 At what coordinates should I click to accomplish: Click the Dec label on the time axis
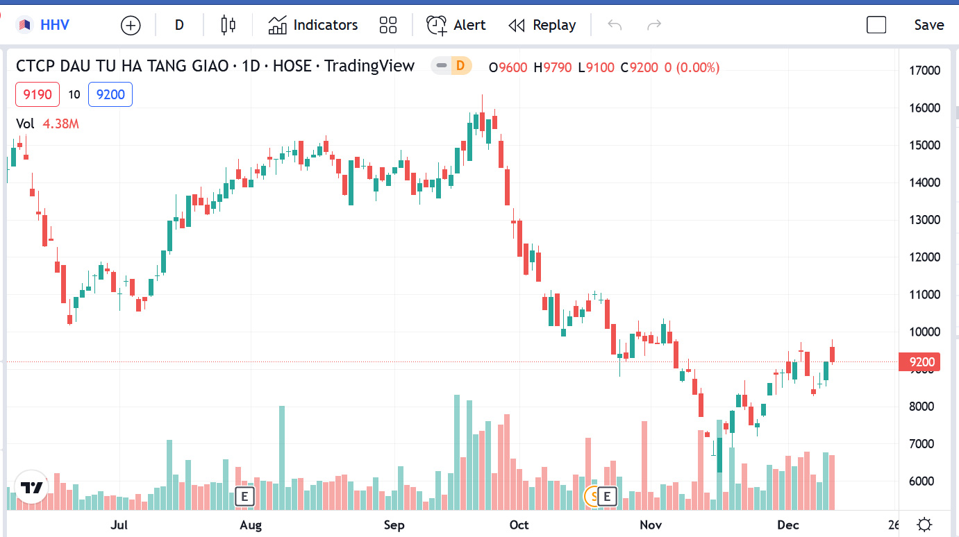[788, 525]
